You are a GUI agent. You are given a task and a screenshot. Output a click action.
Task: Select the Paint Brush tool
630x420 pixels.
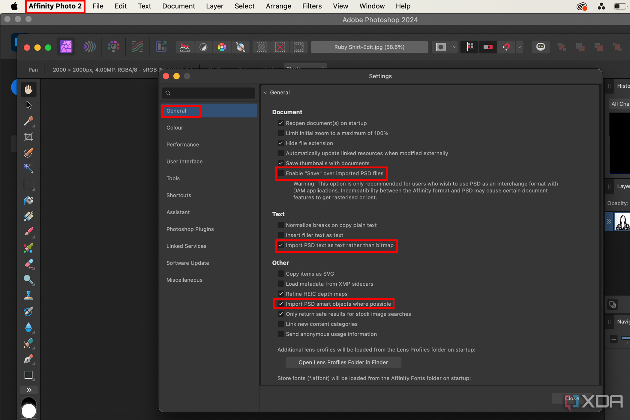tap(28, 232)
